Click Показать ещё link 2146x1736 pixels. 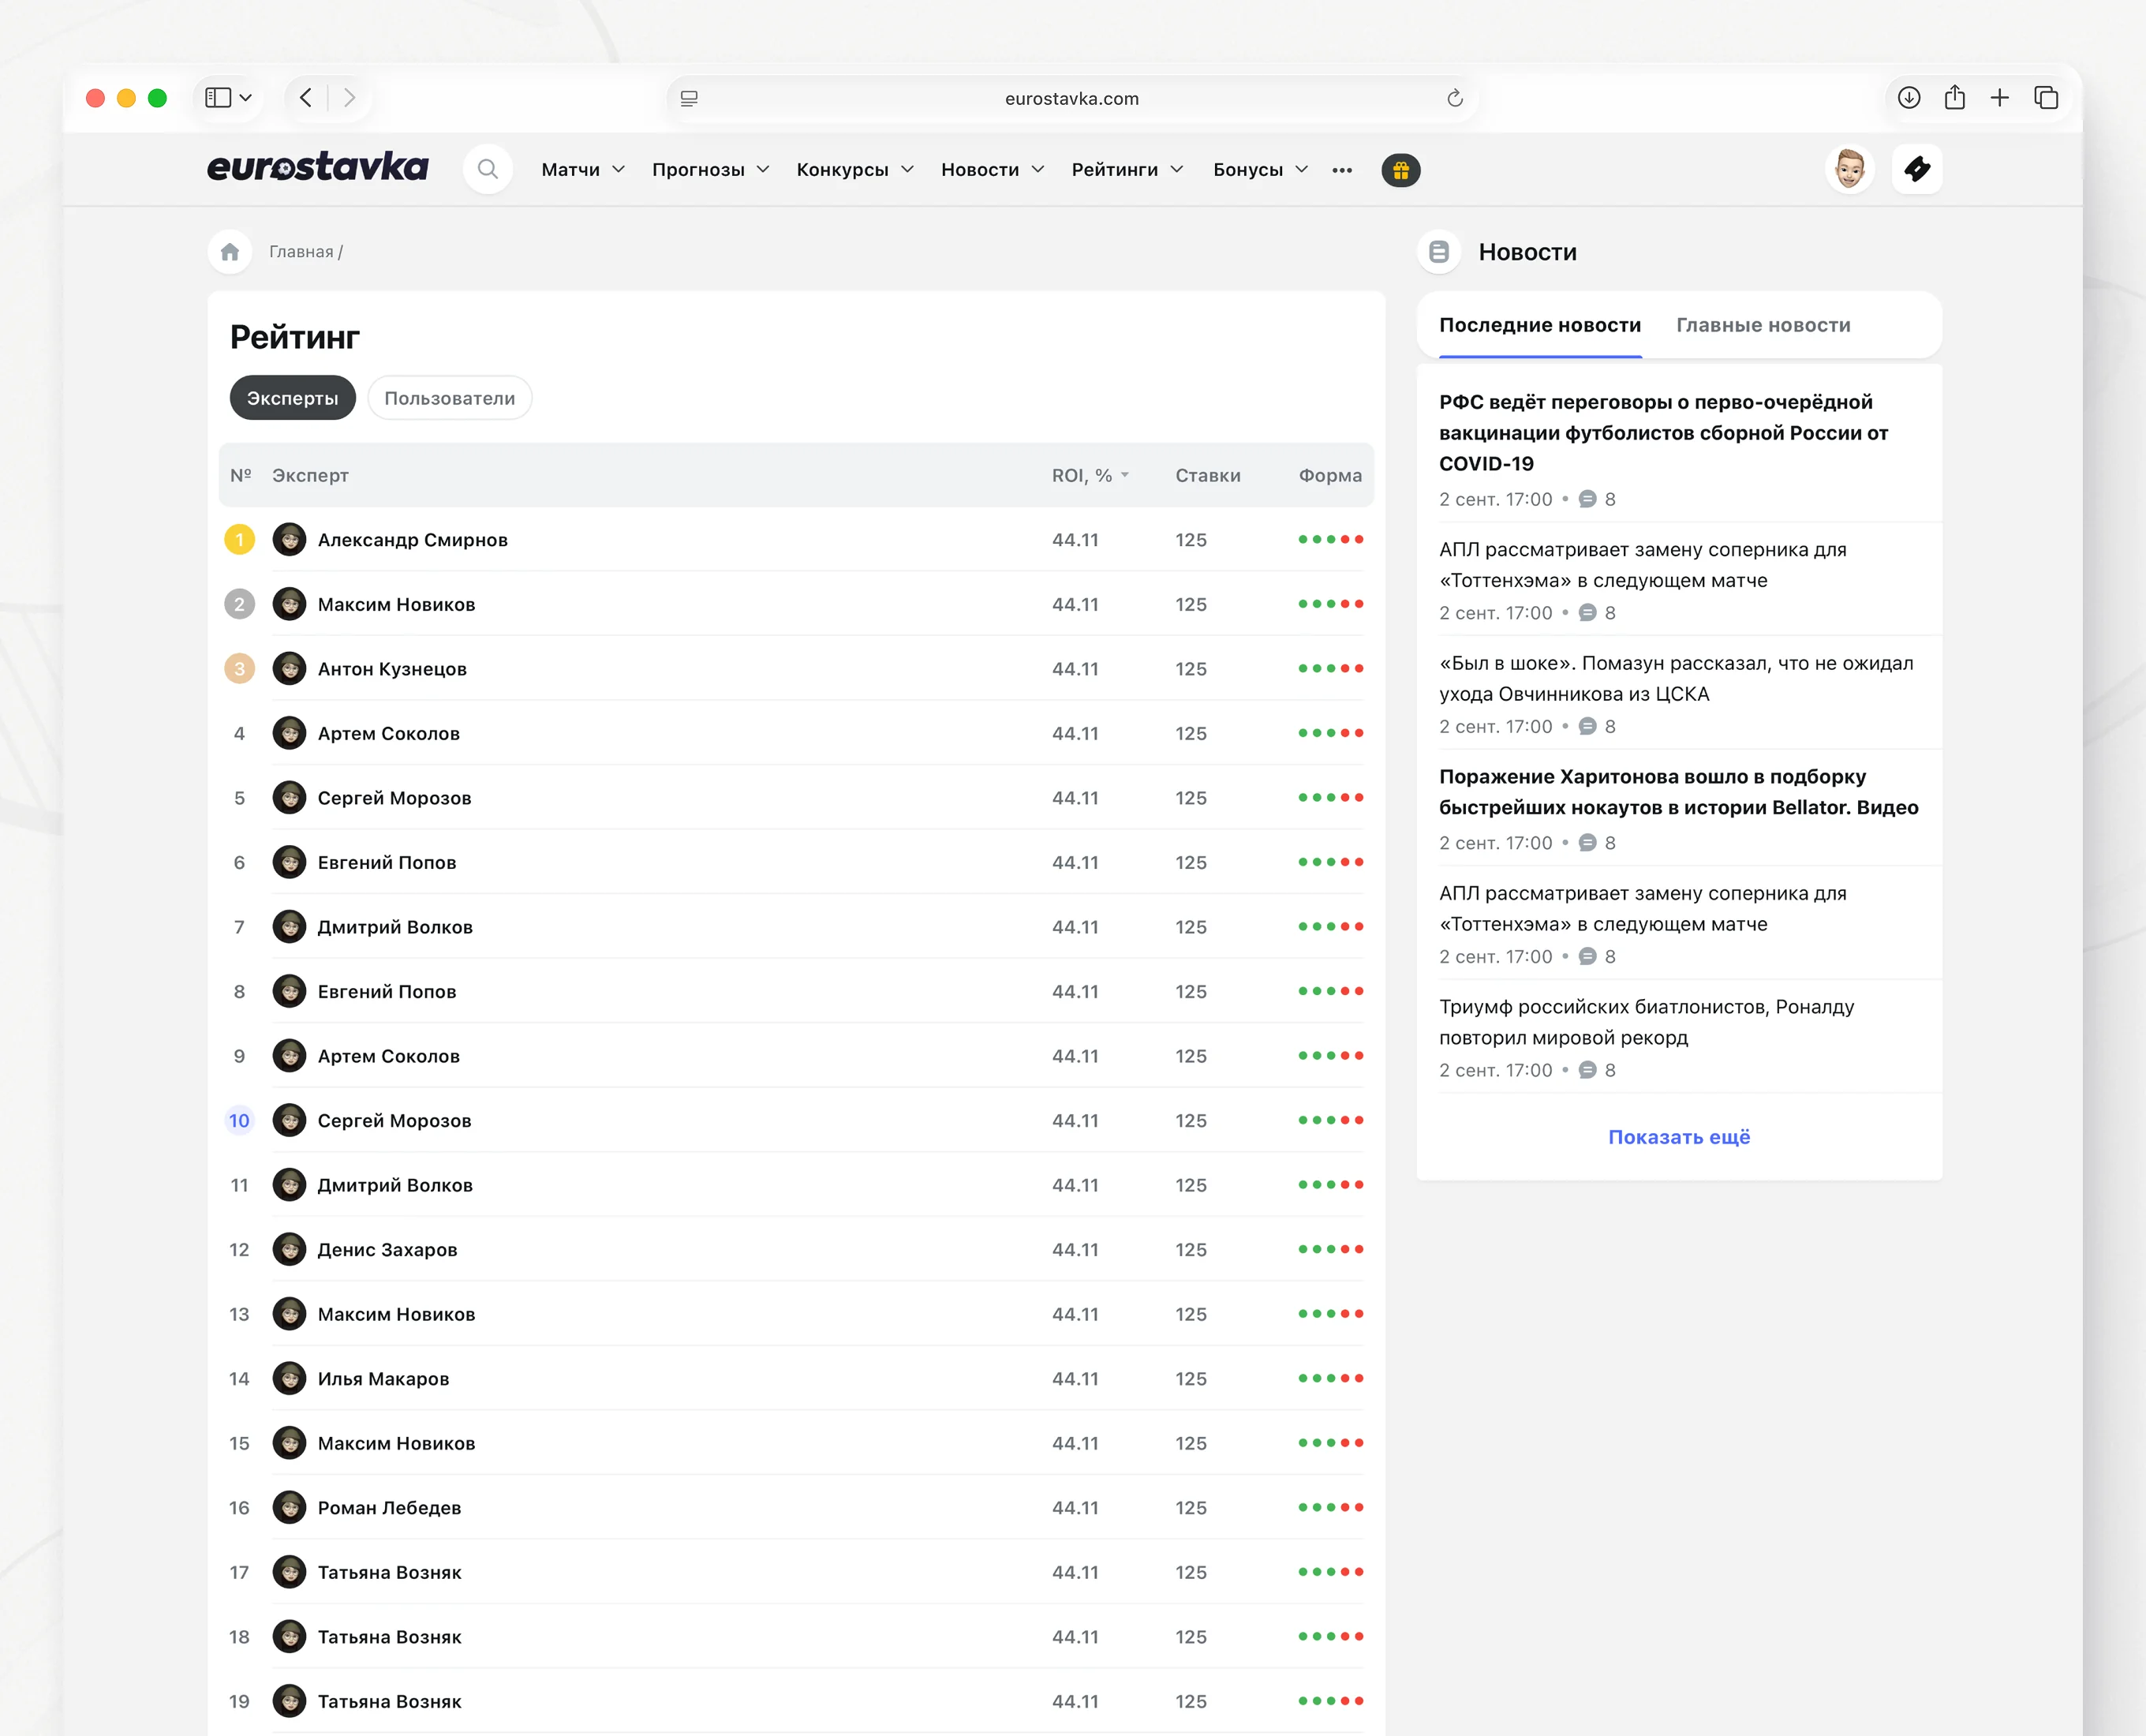click(1678, 1137)
